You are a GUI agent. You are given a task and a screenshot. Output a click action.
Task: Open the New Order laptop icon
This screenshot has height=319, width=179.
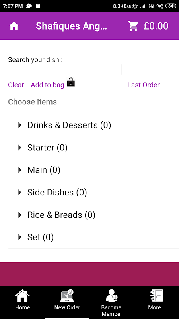pos(67,296)
